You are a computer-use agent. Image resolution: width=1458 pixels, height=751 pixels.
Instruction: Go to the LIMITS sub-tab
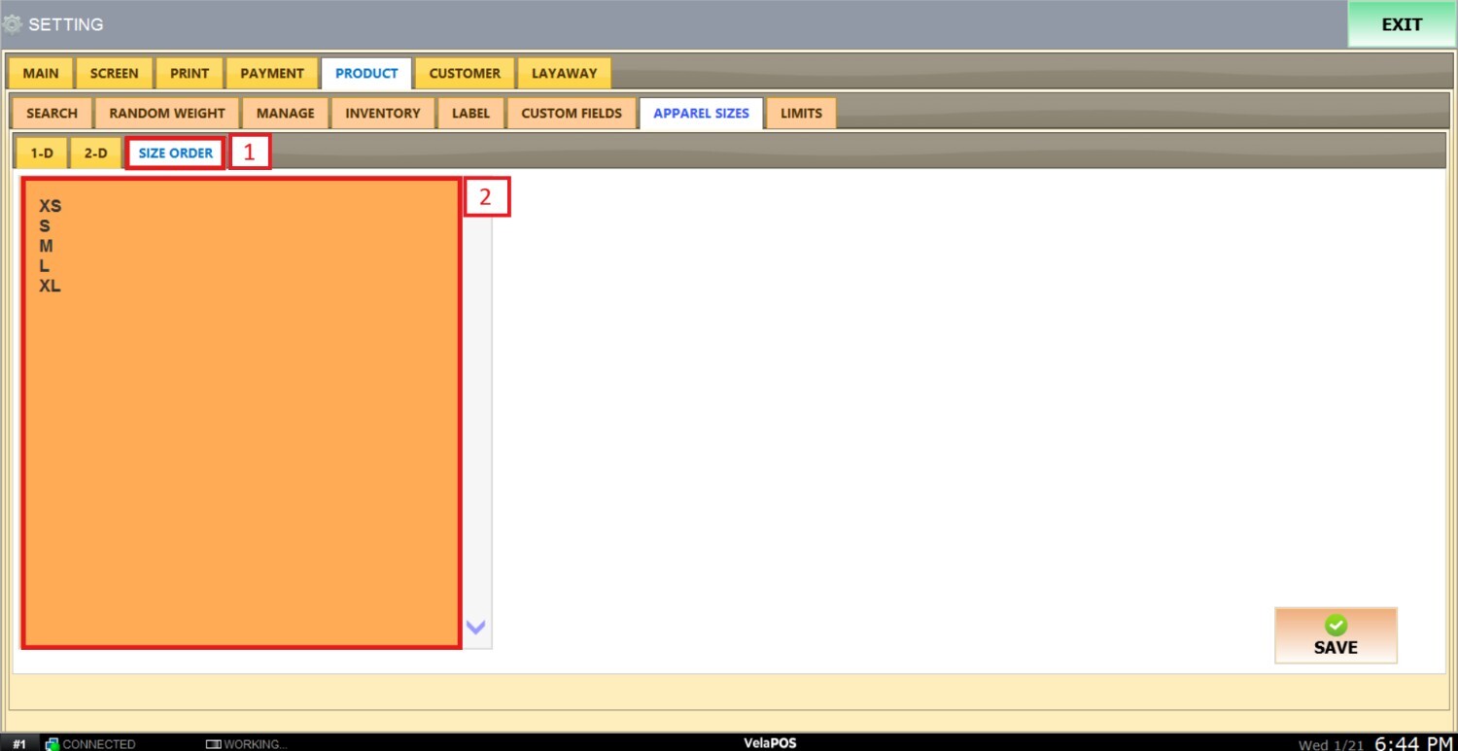pyautogui.click(x=801, y=113)
